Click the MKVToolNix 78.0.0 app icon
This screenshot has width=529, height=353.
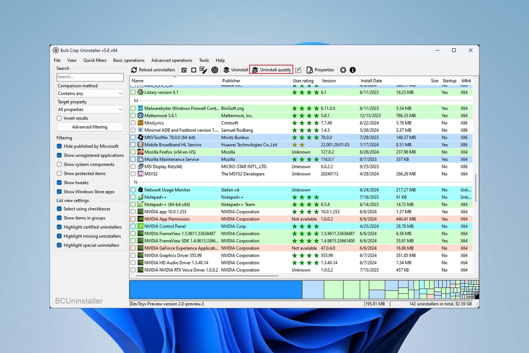click(x=141, y=137)
